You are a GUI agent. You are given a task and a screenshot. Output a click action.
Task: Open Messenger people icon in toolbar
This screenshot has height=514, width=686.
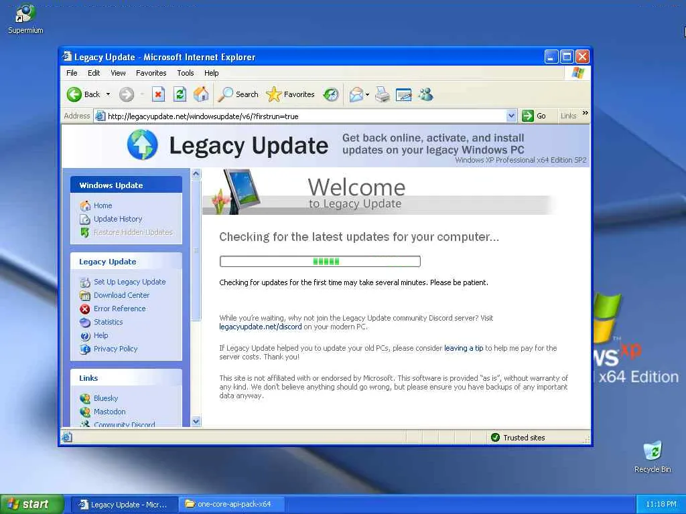[425, 94]
